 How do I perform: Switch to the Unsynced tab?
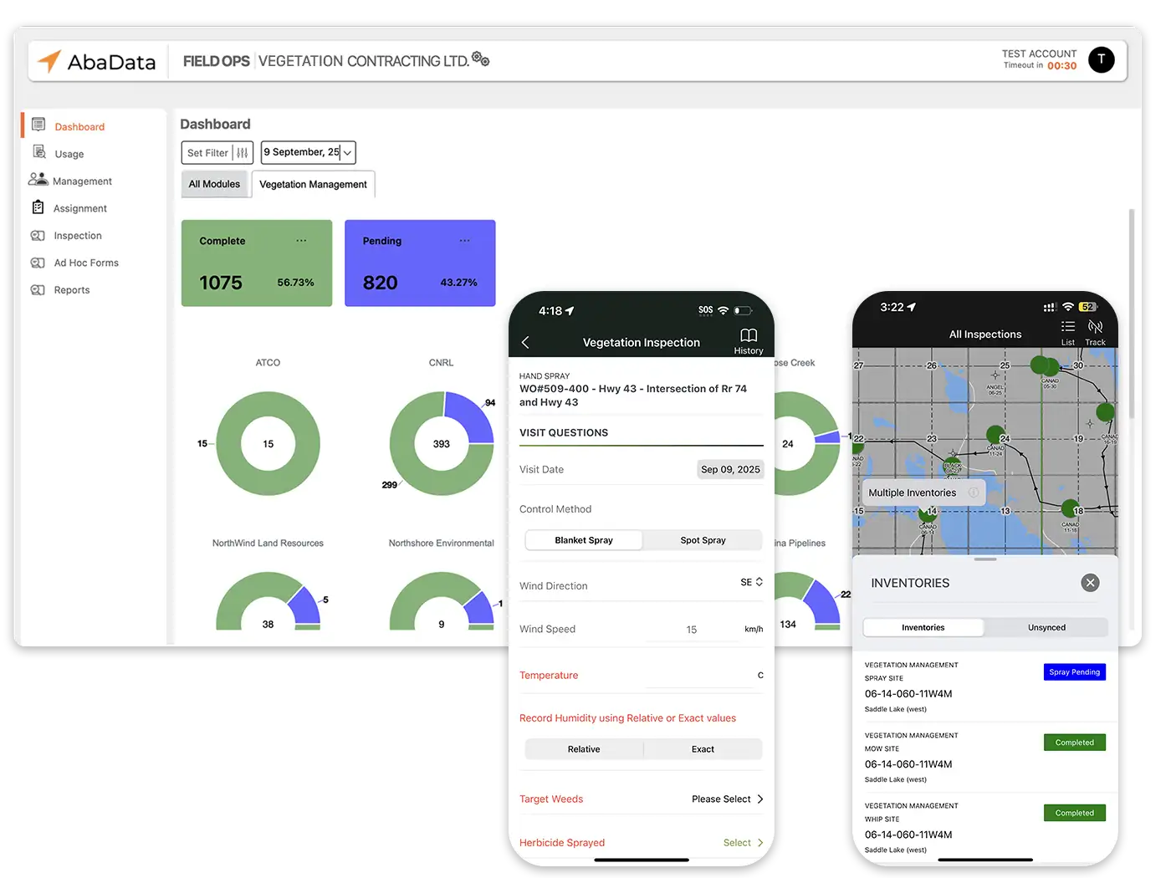pos(1046,627)
